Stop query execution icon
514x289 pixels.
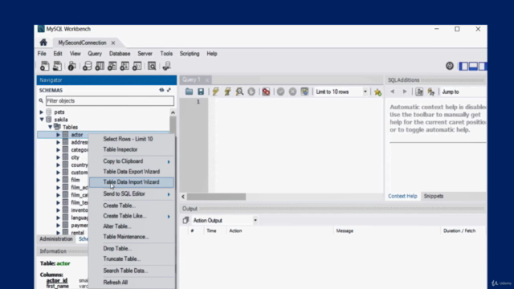pyautogui.click(x=251, y=92)
